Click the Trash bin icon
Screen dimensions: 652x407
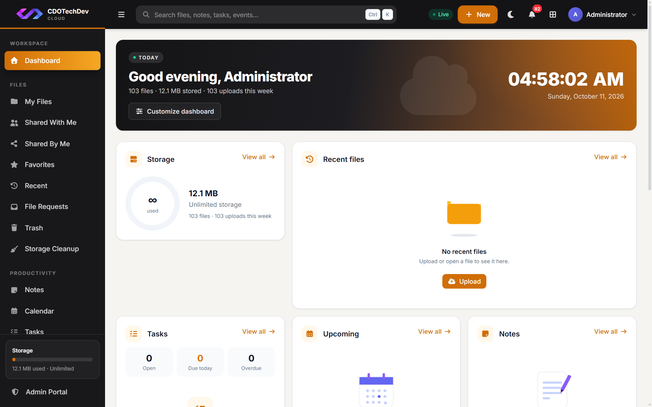click(14, 228)
